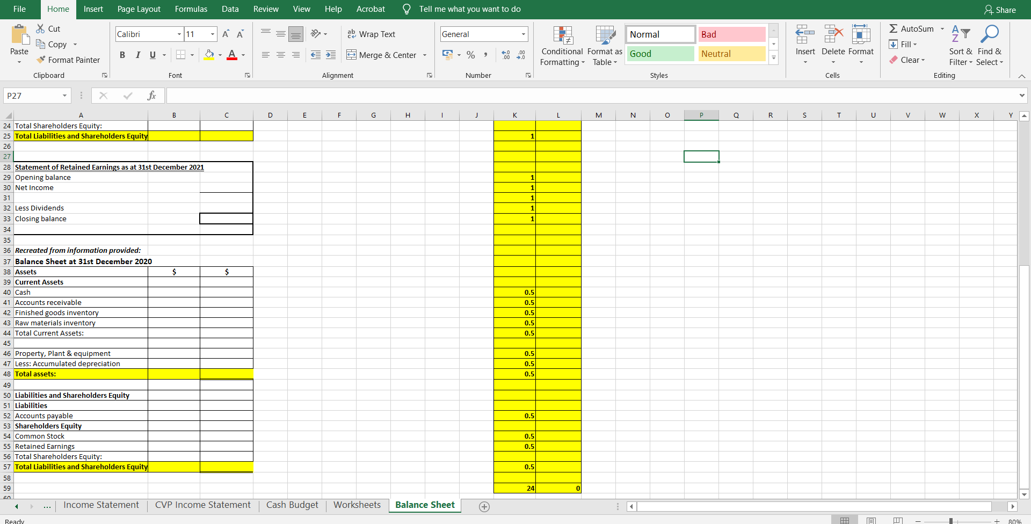Click the Share button

1000,10
